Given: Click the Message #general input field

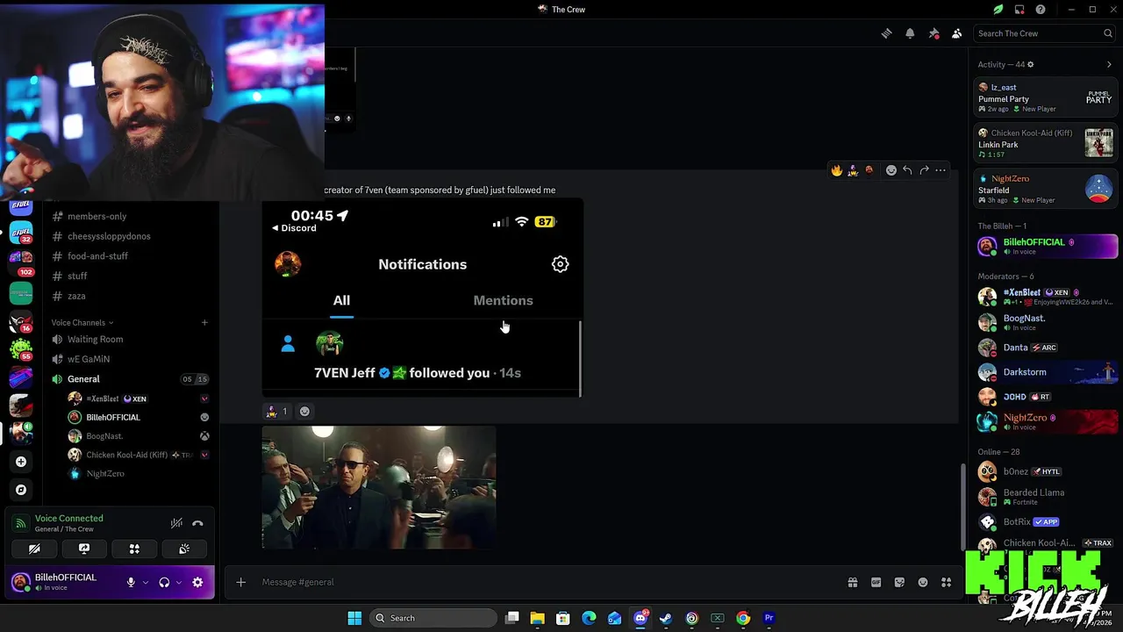Looking at the screenshot, I should point(544,582).
